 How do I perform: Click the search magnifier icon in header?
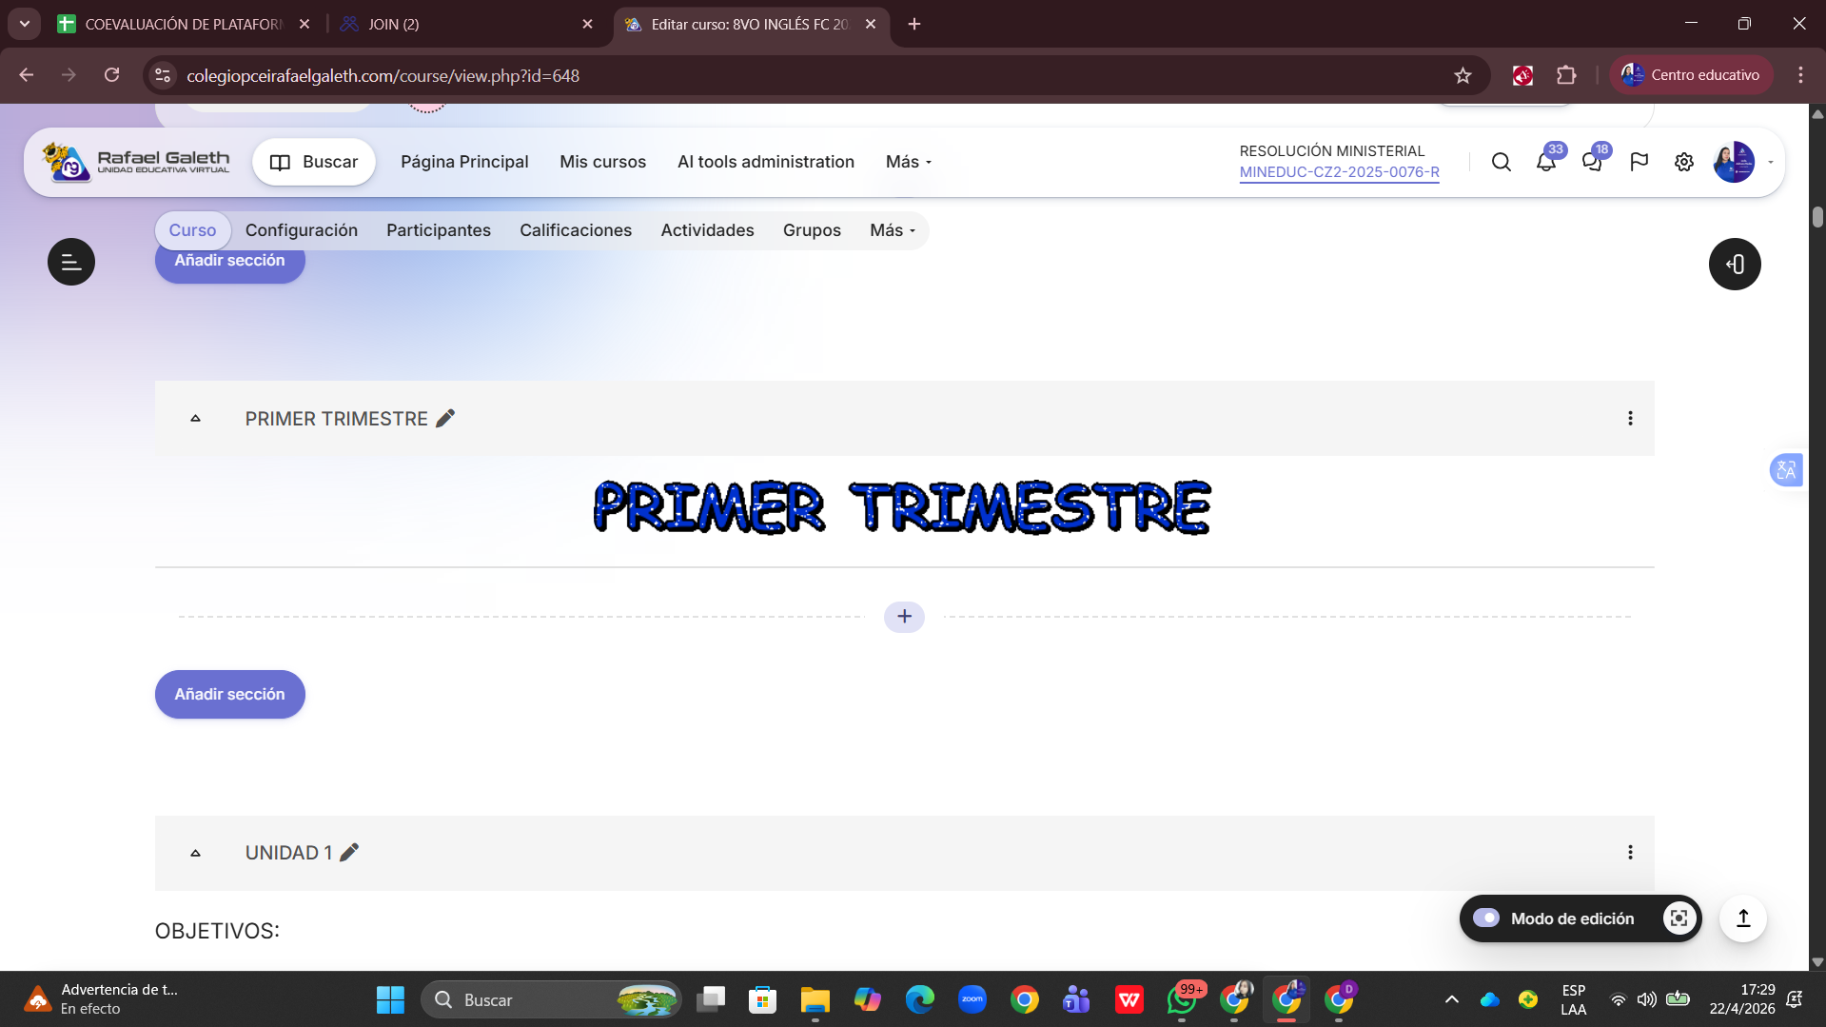[1501, 163]
